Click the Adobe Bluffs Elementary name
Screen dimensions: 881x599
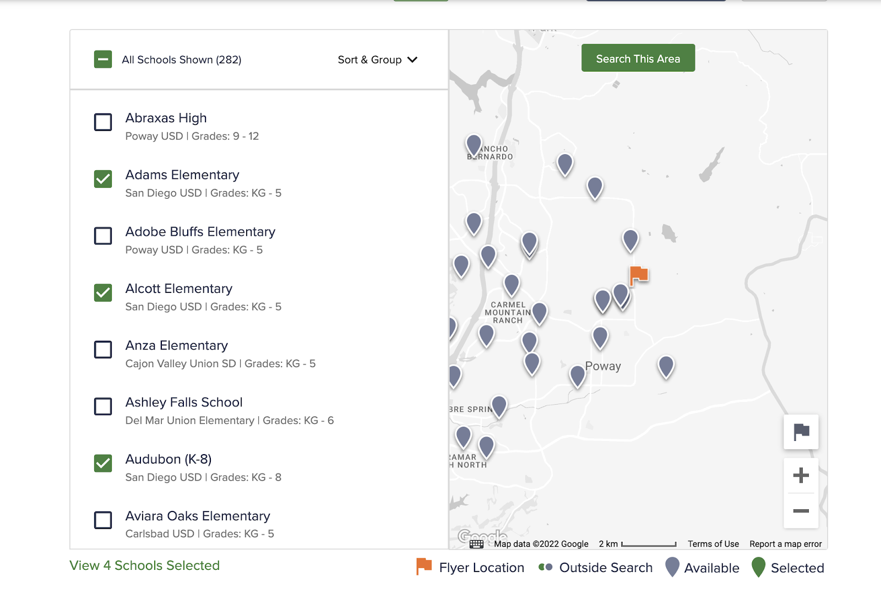click(200, 232)
